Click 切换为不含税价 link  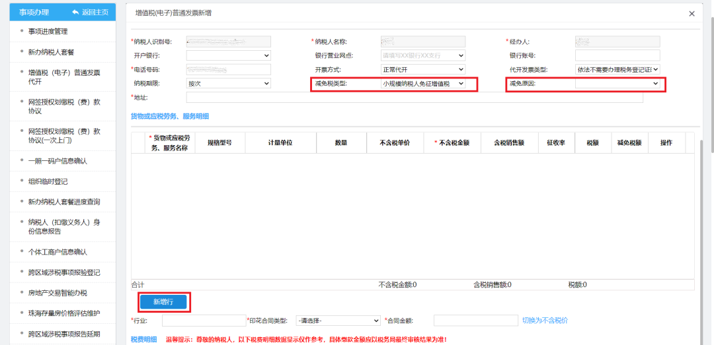pyautogui.click(x=545, y=321)
